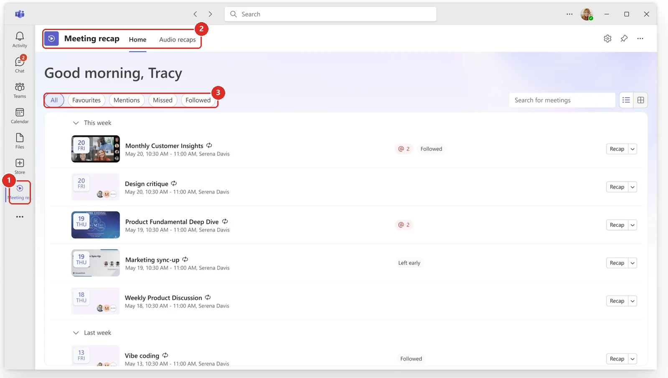Switch to the Home tab
The width and height of the screenshot is (668, 378).
137,40
